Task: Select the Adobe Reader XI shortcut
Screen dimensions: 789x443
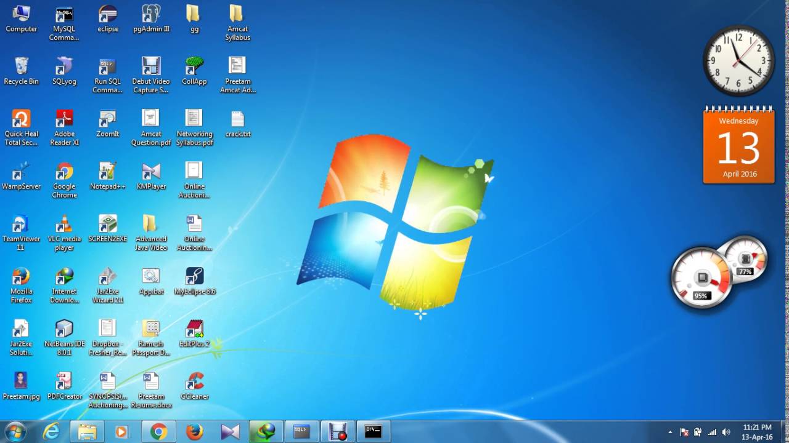Action: [x=64, y=128]
